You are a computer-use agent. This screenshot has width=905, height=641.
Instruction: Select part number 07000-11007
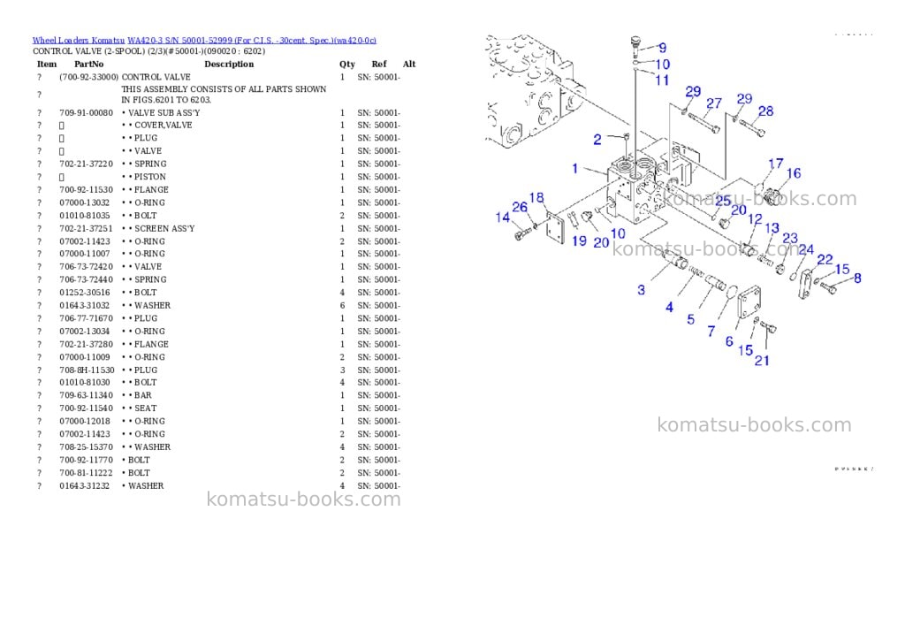84,254
